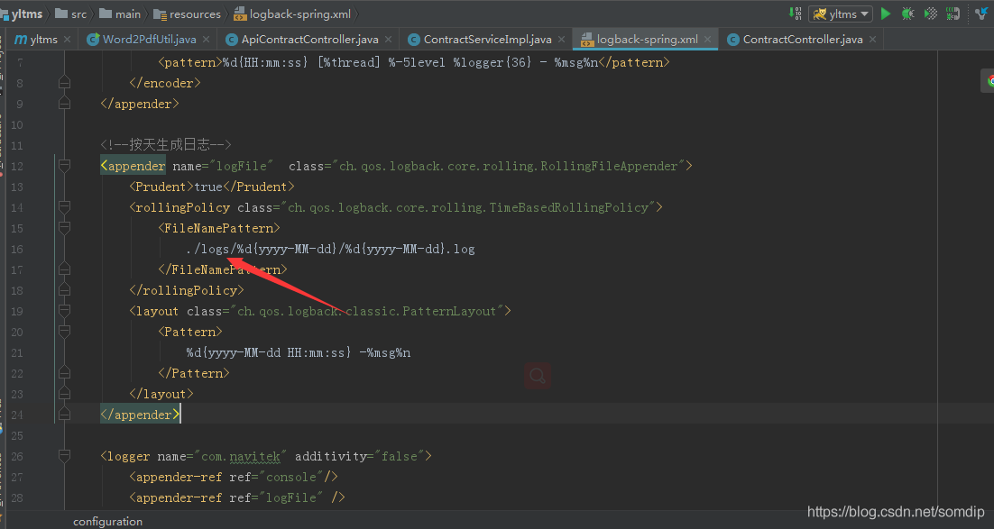Click the class icon on Word2PdfUtil.java tab
This screenshot has width=994, height=529.
tap(93, 40)
